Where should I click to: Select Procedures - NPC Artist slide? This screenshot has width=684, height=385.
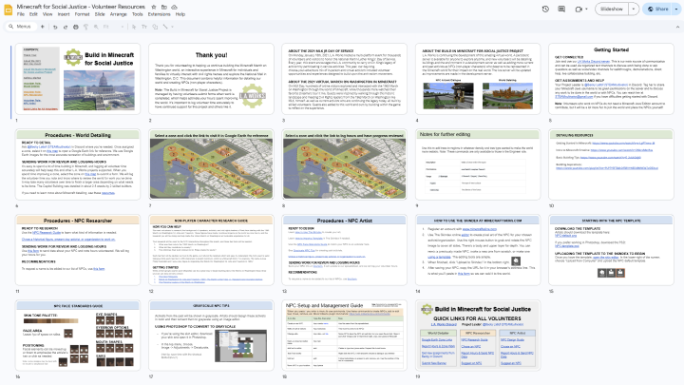pos(345,250)
